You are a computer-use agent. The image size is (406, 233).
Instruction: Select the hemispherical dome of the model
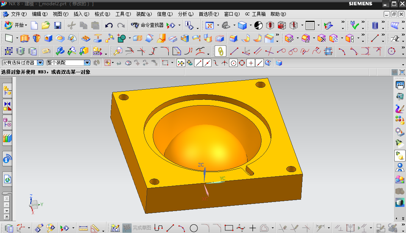click(205, 149)
